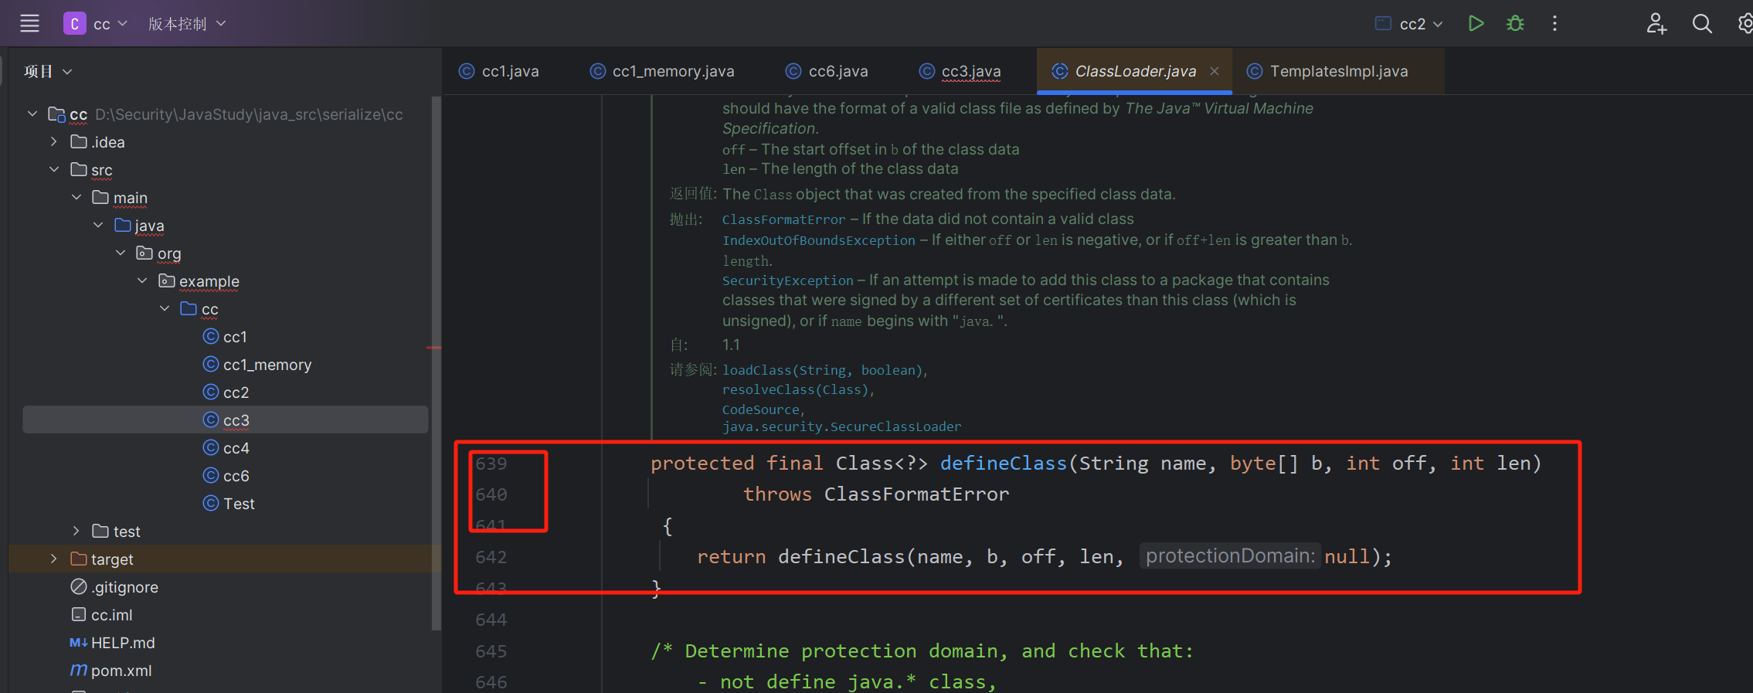Collapse the example package
The image size is (1753, 693).
click(142, 280)
